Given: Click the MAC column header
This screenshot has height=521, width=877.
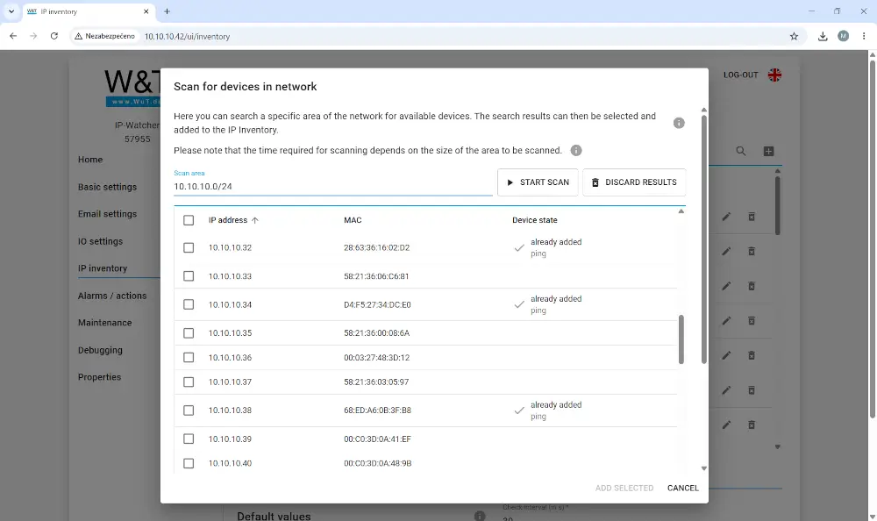Looking at the screenshot, I should (x=353, y=220).
